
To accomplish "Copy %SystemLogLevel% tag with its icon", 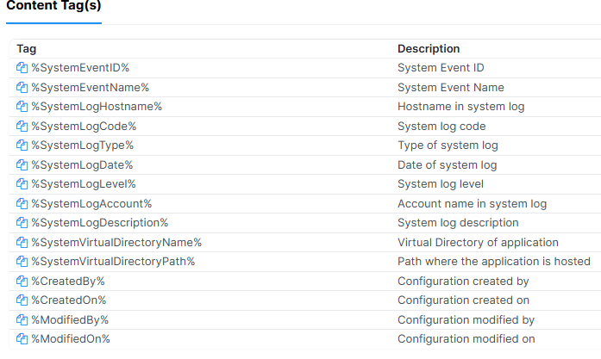I will click(x=22, y=184).
